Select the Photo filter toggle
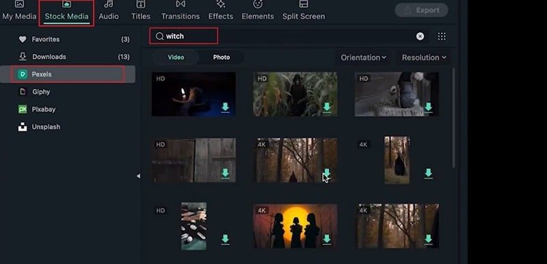The width and height of the screenshot is (547, 264). tap(222, 57)
